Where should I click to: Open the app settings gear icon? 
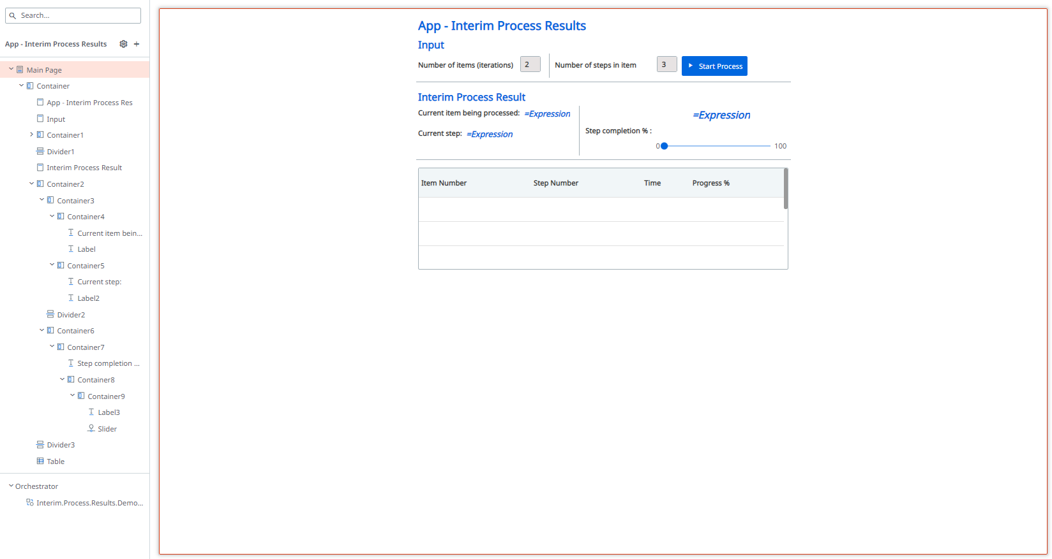[123, 44]
